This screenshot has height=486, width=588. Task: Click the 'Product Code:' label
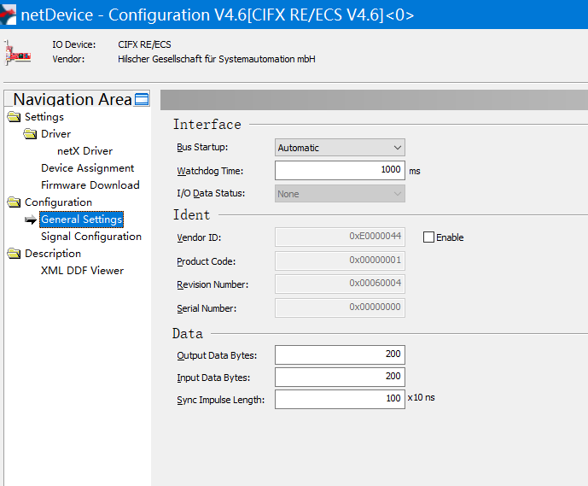point(207,261)
